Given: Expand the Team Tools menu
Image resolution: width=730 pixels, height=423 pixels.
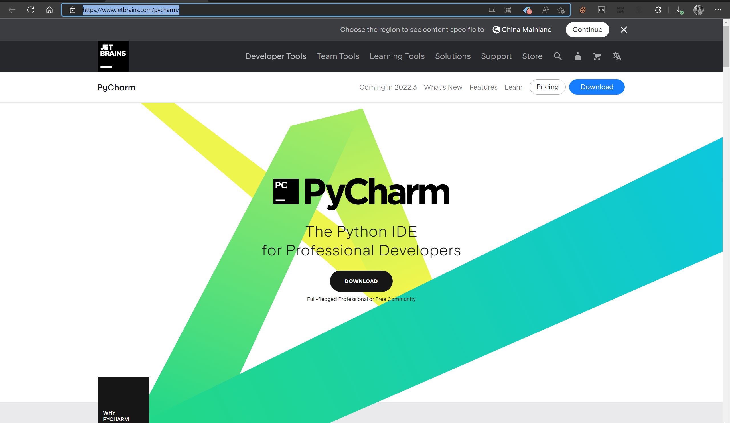Looking at the screenshot, I should click(x=338, y=56).
